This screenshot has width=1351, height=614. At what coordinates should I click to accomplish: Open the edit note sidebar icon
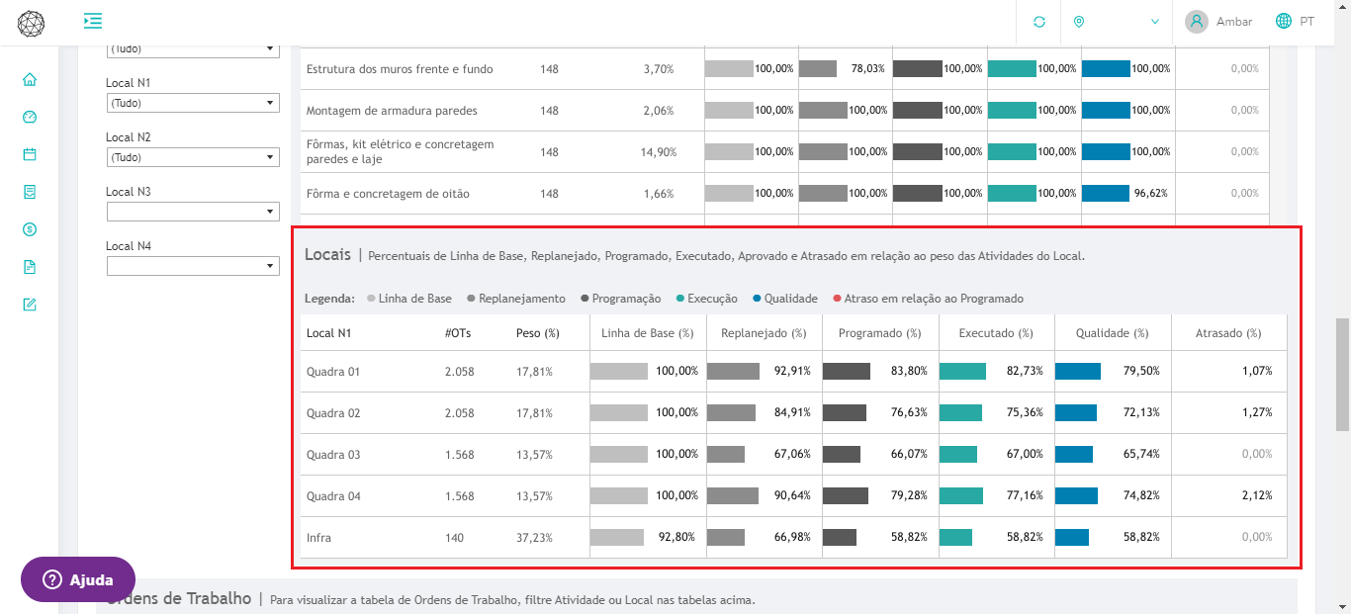(30, 305)
